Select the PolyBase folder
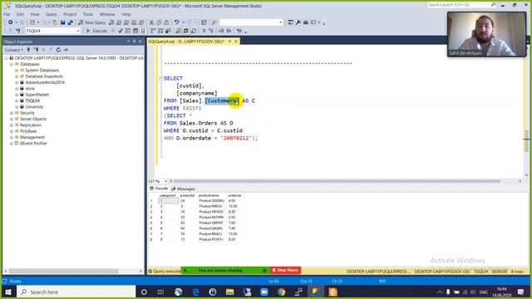 (x=28, y=131)
